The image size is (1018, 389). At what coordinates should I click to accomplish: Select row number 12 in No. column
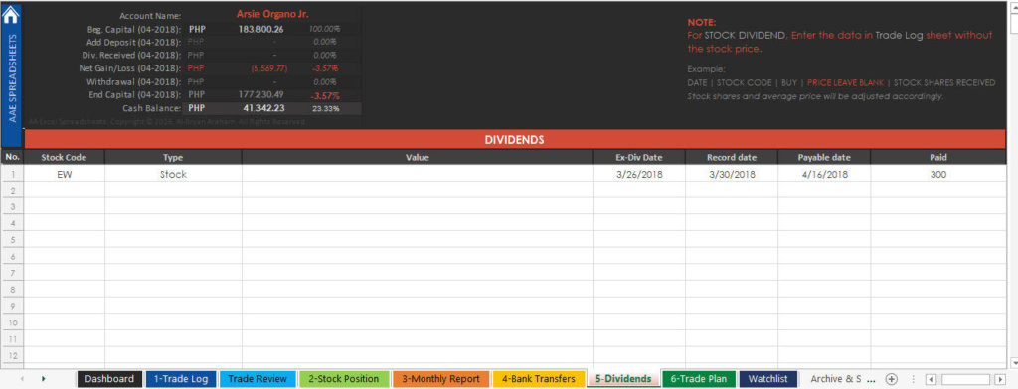pos(12,356)
